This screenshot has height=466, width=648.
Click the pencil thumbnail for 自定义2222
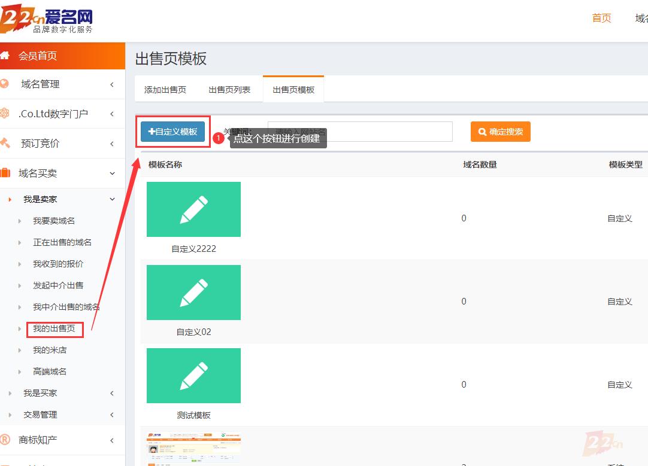[193, 209]
